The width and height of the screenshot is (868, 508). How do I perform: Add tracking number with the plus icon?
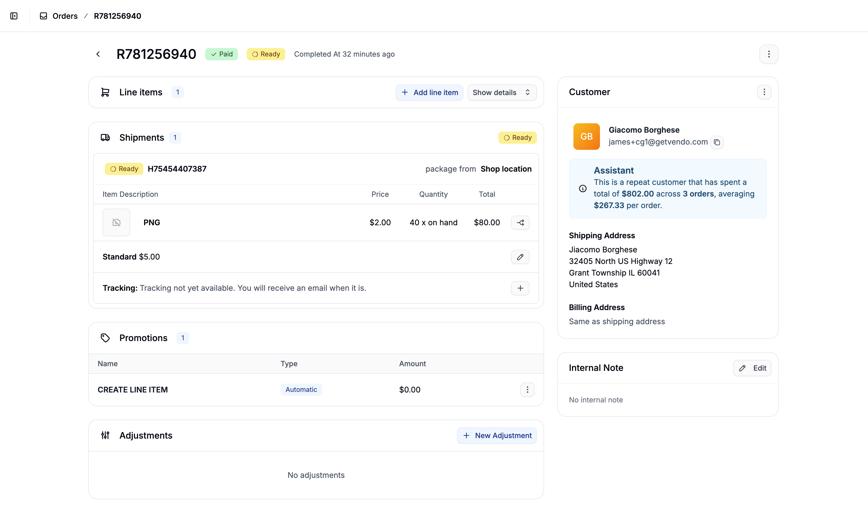point(520,288)
